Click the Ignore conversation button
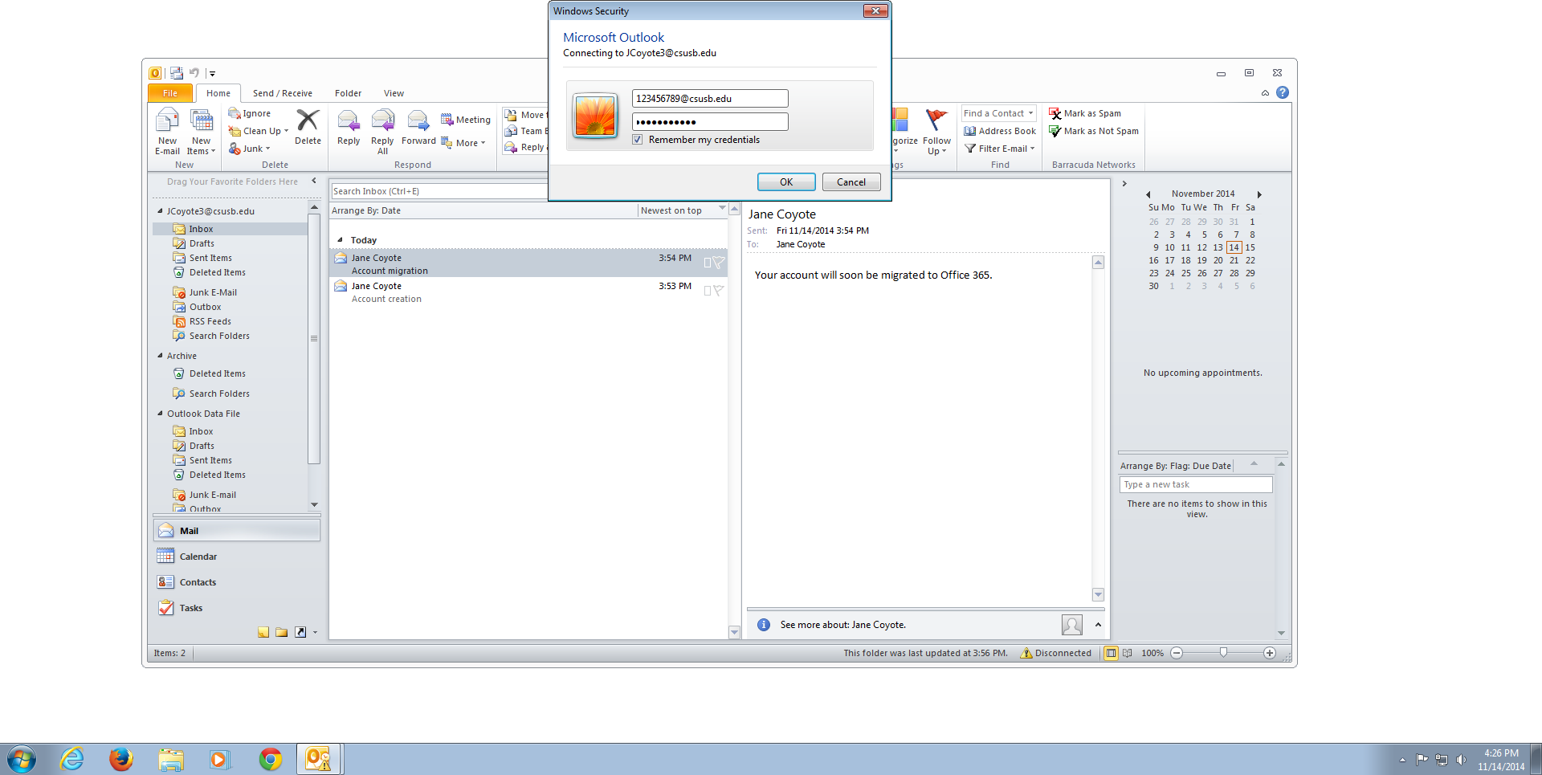 coord(250,113)
